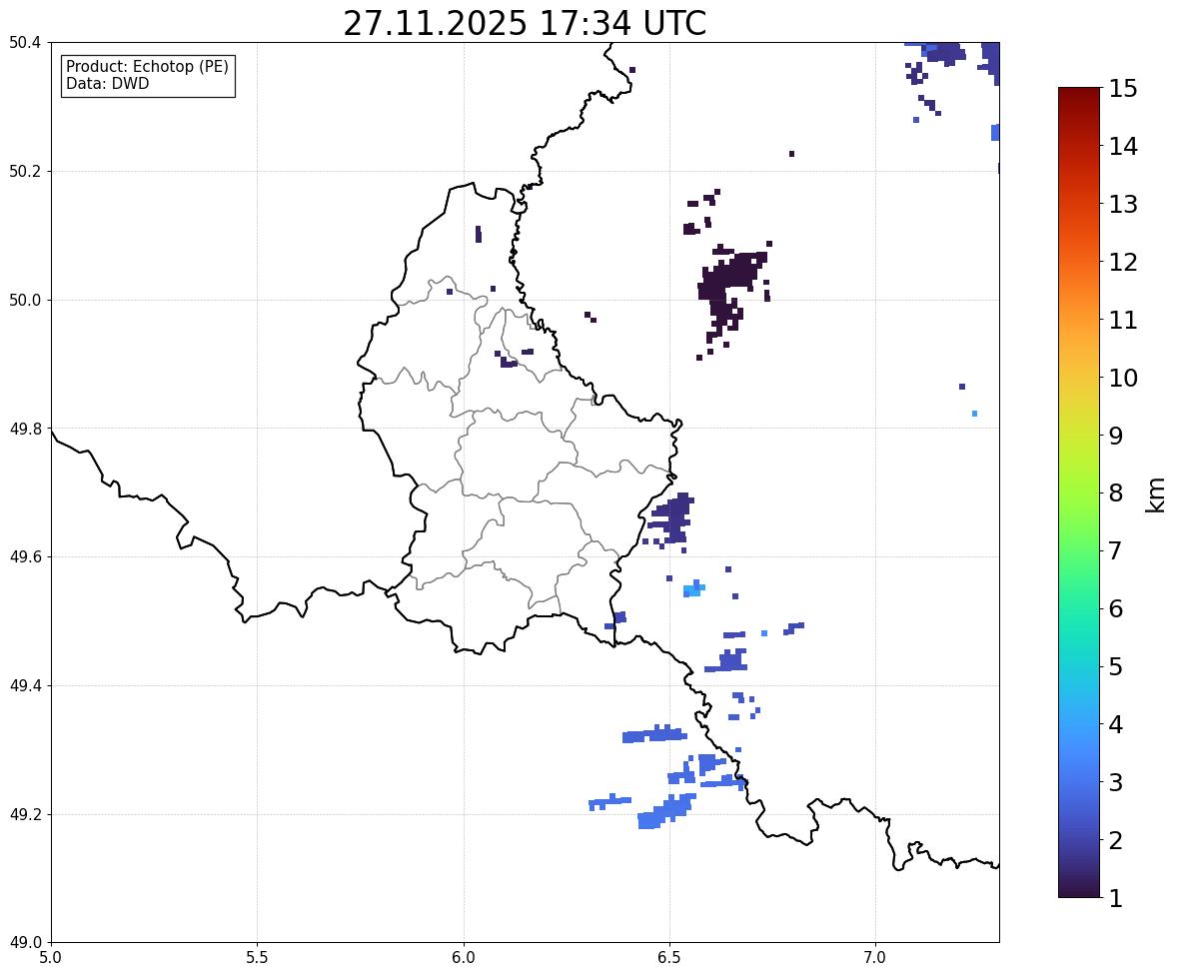The height and width of the screenshot is (975, 1177).
Task: Click the y-axis latitude label 50.0
Action: pyautogui.click(x=24, y=301)
